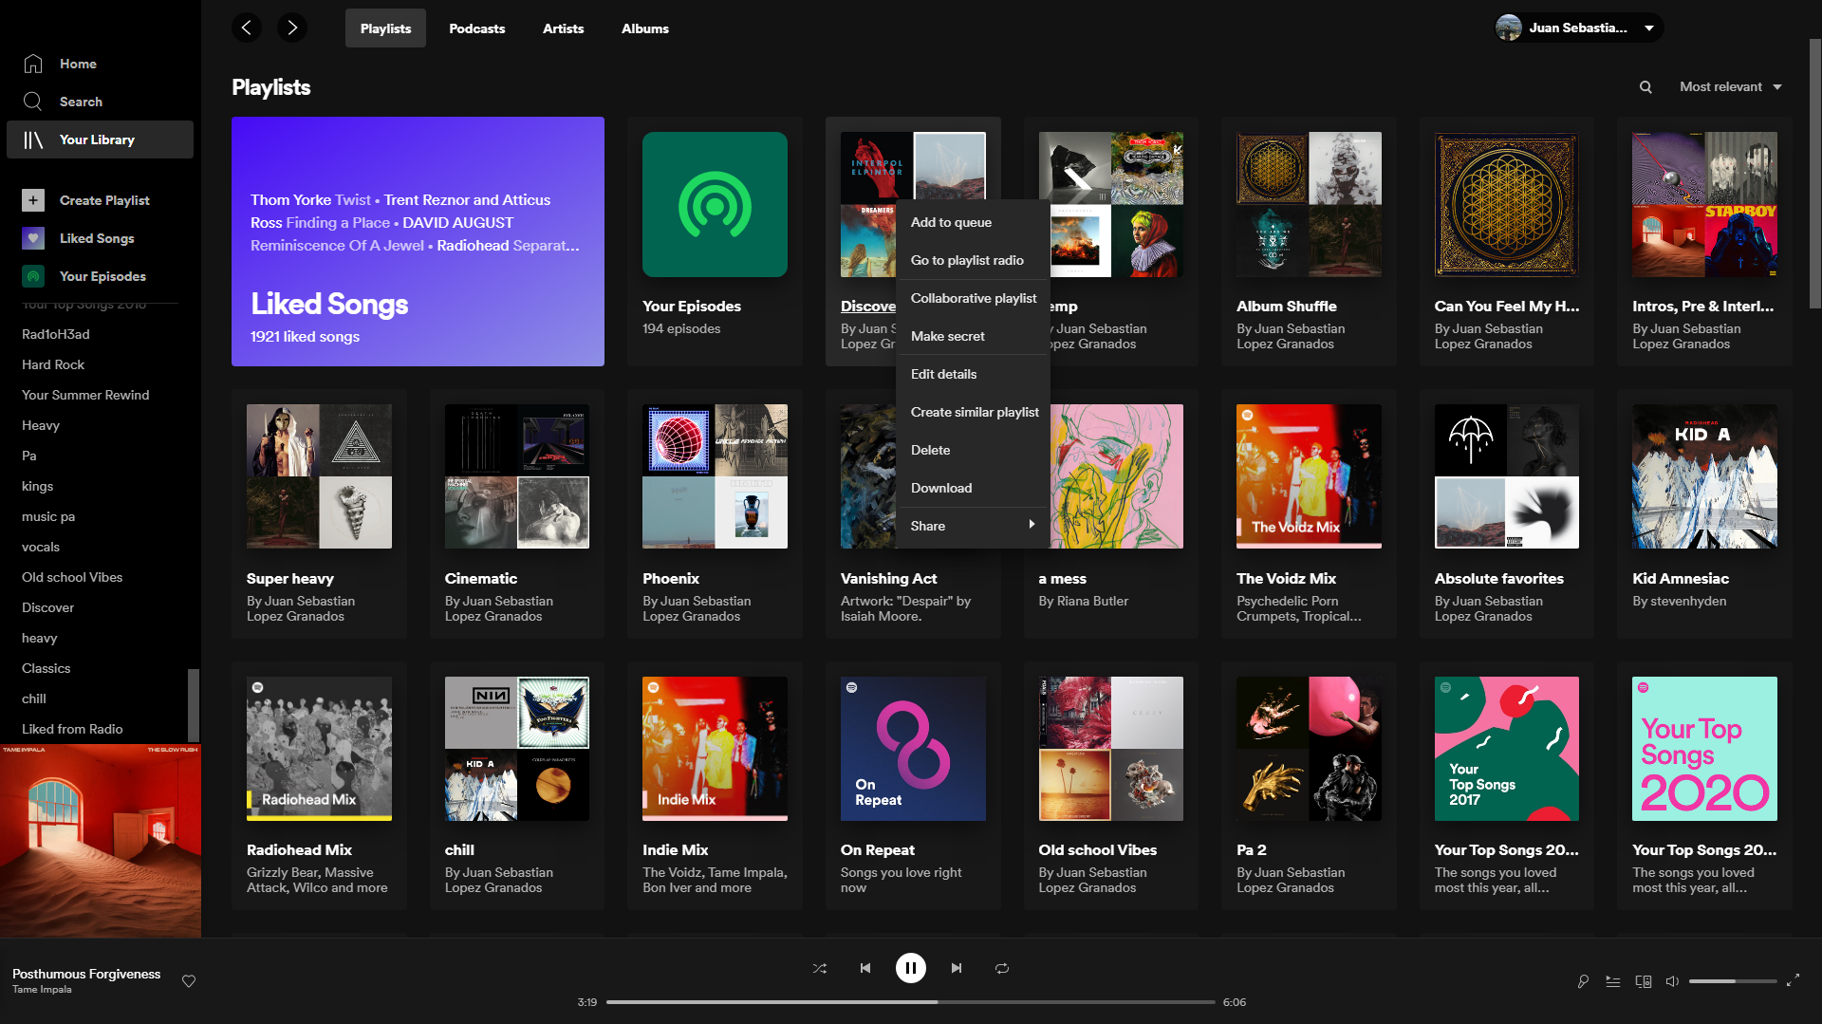Go back with the left arrow button

(247, 28)
